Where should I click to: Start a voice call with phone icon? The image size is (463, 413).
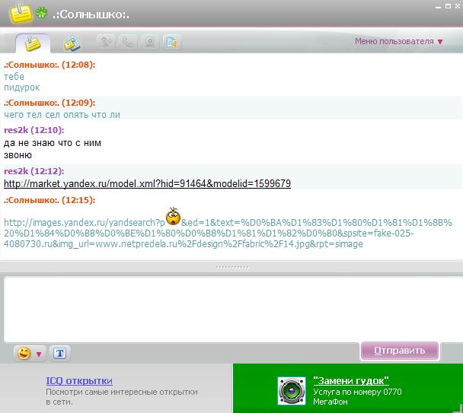pos(128,43)
